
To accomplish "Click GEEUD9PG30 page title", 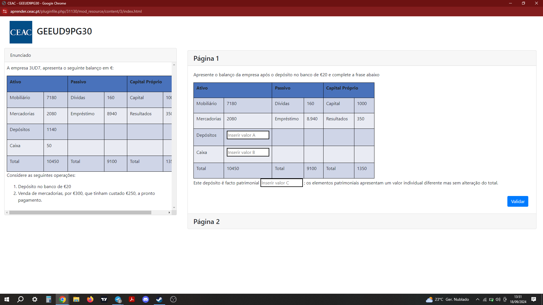I will [x=64, y=31].
